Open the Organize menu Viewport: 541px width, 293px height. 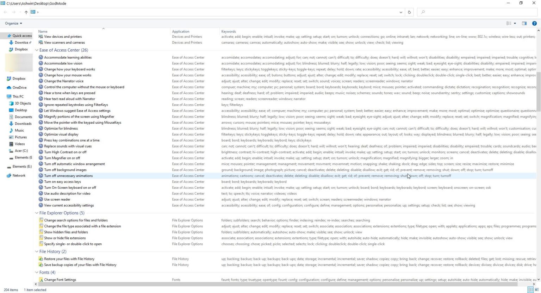tap(13, 23)
